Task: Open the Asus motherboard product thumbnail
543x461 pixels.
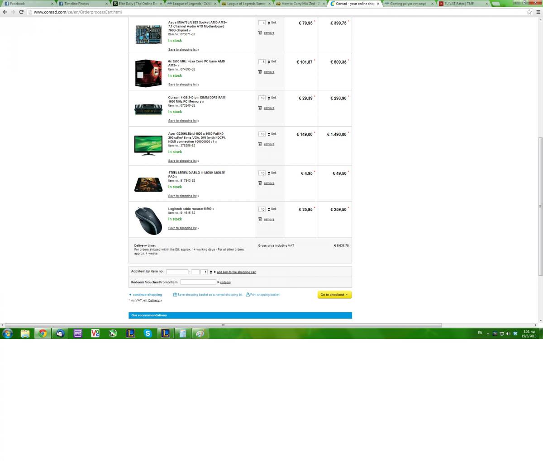Action: tap(148, 34)
